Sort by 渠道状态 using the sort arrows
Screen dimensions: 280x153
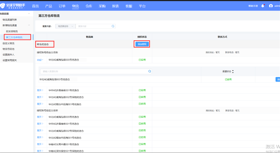(x=233, y=71)
